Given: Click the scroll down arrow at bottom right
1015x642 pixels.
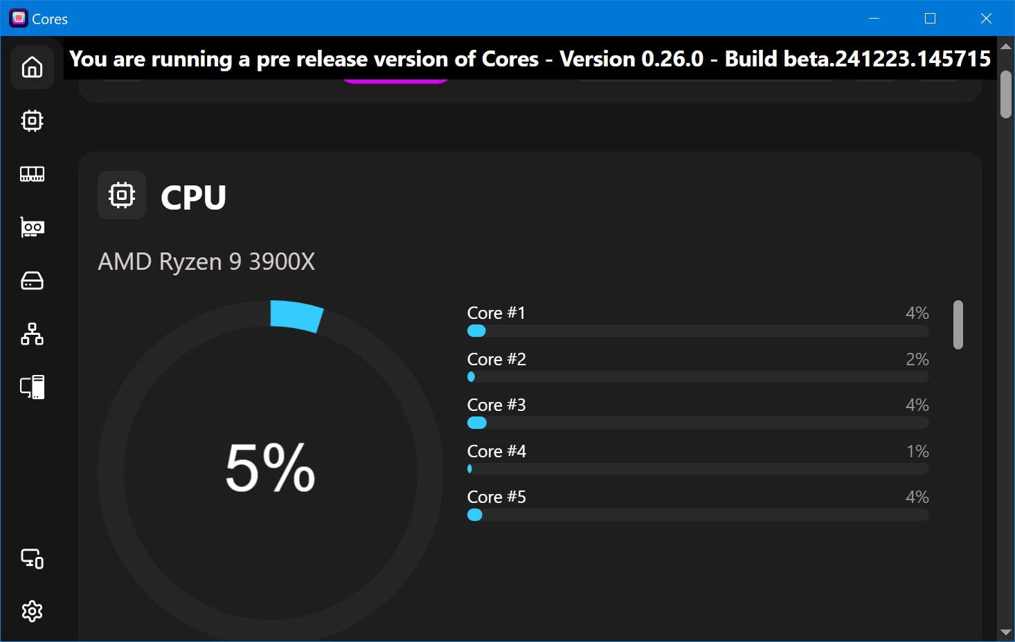Looking at the screenshot, I should (x=1006, y=633).
